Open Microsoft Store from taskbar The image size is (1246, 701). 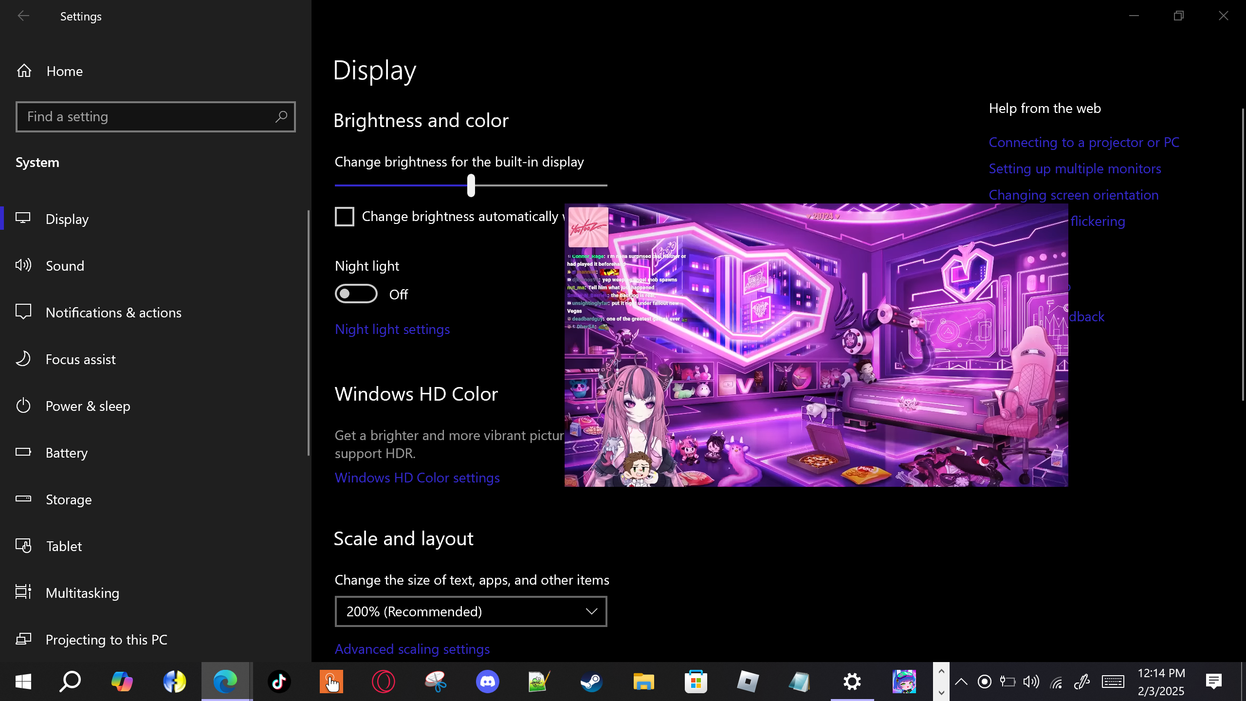pyautogui.click(x=696, y=682)
